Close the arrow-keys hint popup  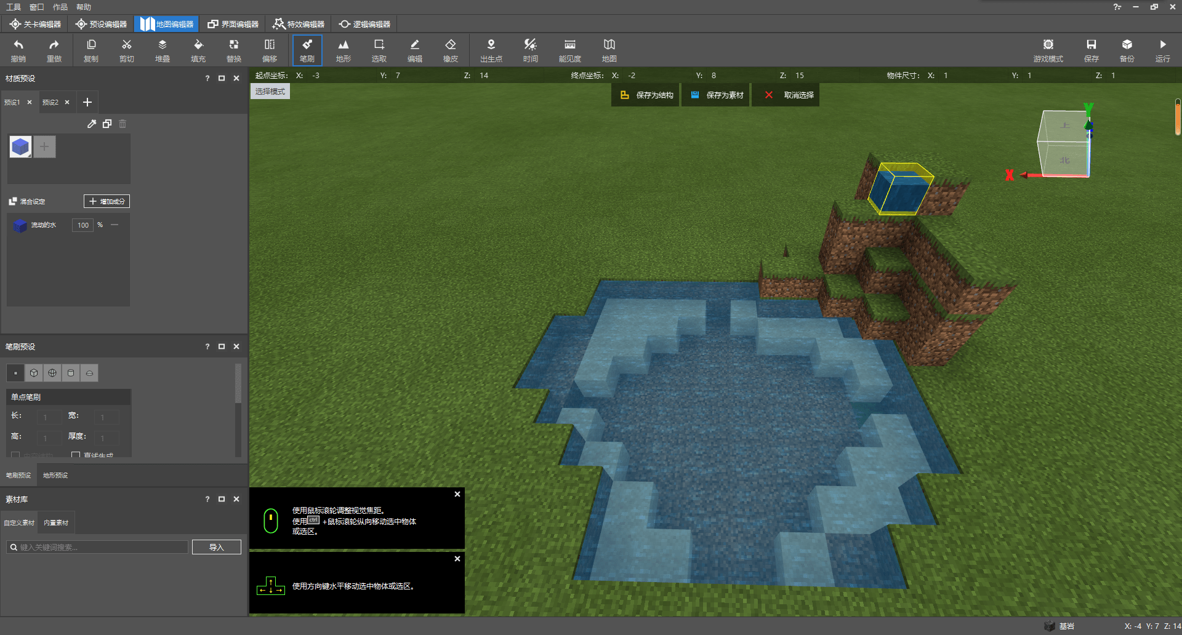coord(457,559)
